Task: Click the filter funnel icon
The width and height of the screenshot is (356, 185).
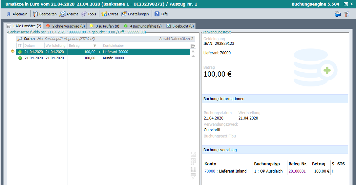Action: (x=193, y=177)
